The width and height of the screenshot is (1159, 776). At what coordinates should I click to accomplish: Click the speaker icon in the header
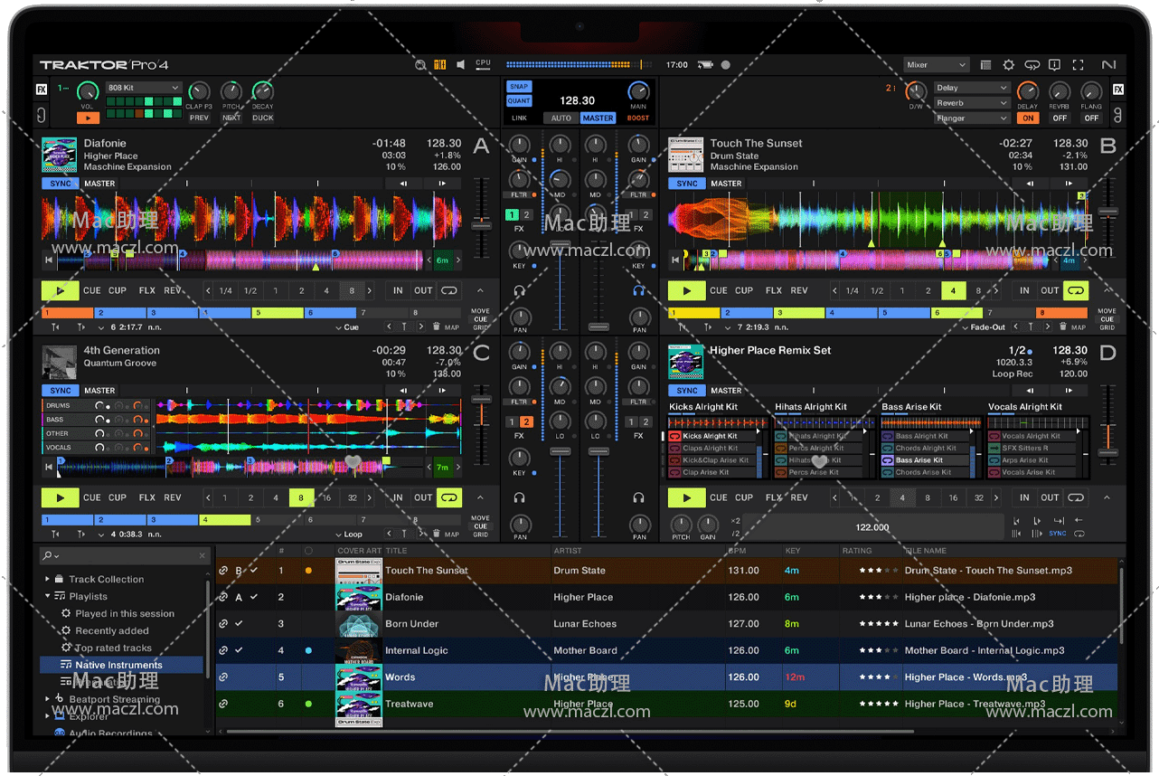(461, 65)
